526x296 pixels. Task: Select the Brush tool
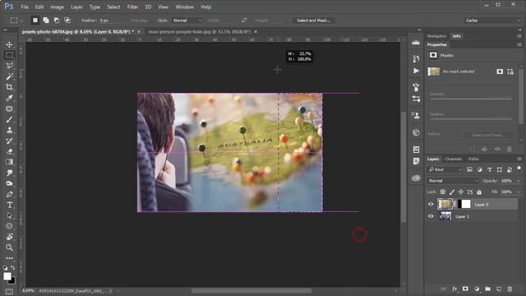point(9,119)
